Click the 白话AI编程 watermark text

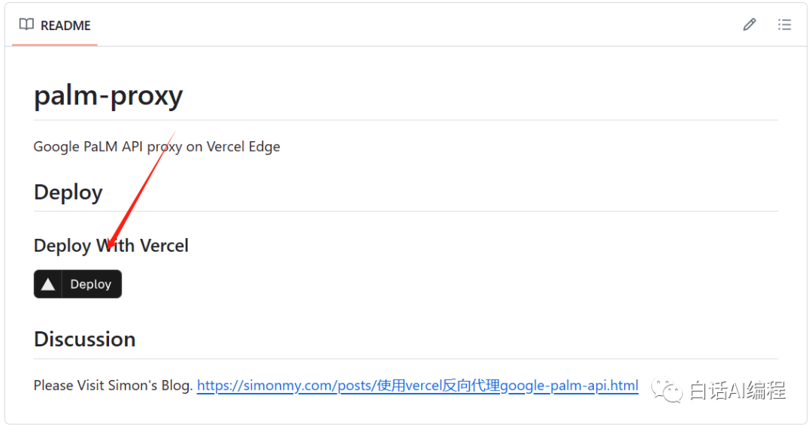click(737, 391)
